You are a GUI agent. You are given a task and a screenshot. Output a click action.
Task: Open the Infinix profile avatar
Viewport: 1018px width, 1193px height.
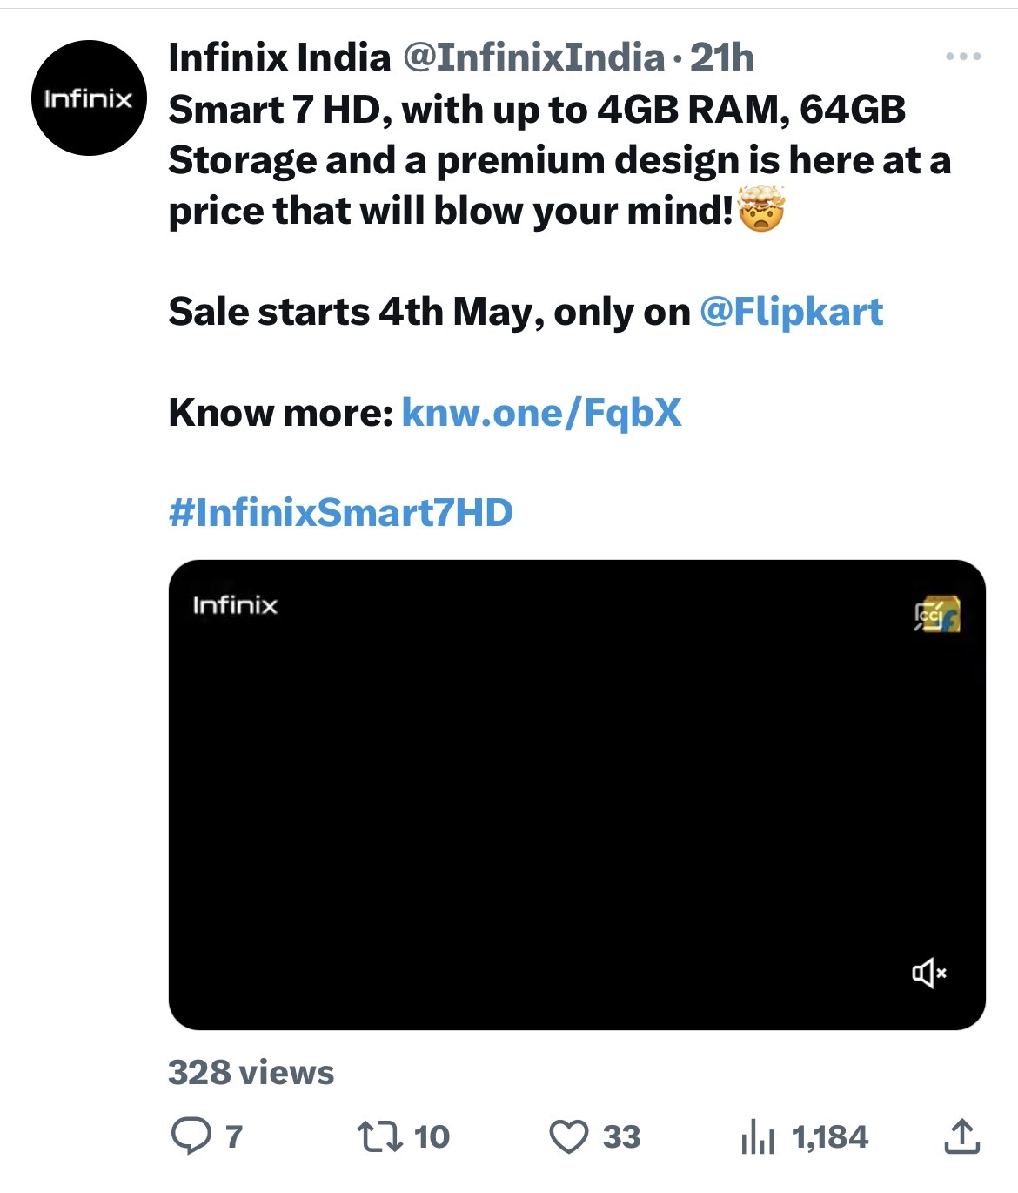[x=89, y=98]
